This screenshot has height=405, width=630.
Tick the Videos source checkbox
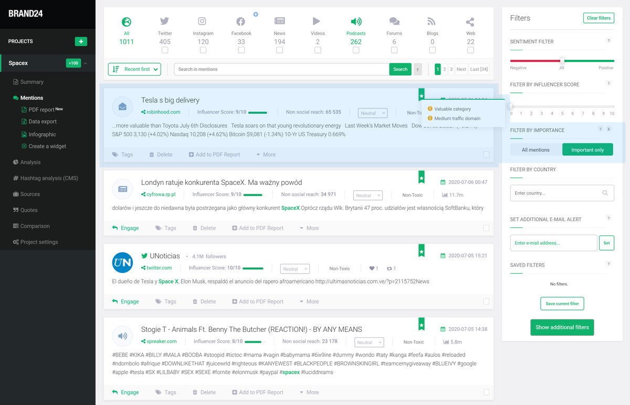(x=318, y=50)
